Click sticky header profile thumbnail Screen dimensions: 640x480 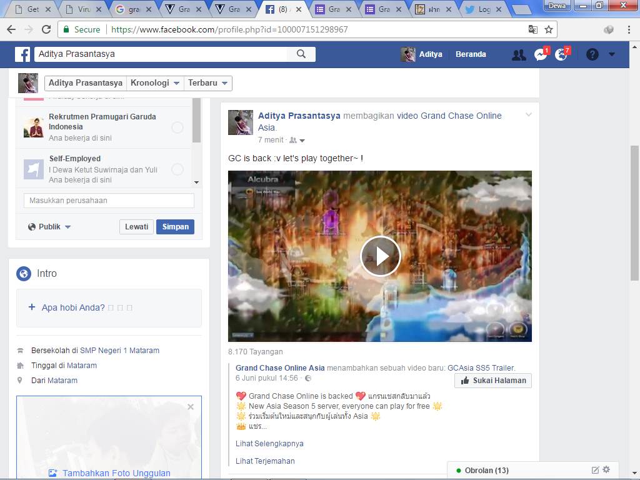pos(28,83)
